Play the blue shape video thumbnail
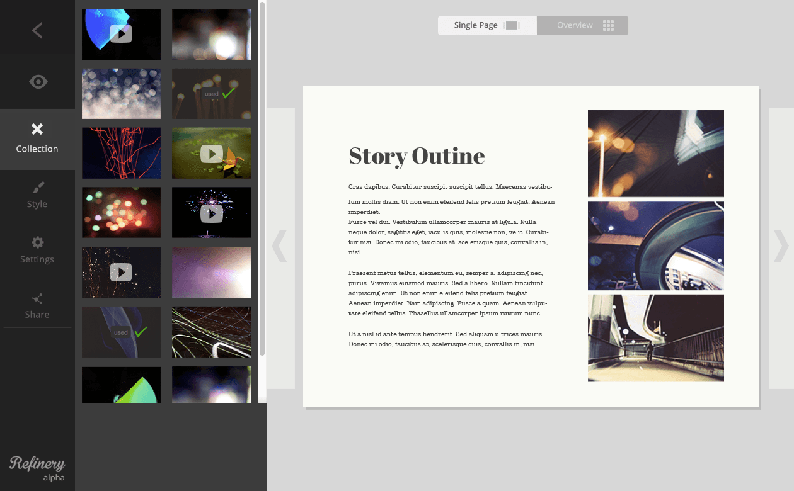This screenshot has height=491, width=794. 121,34
